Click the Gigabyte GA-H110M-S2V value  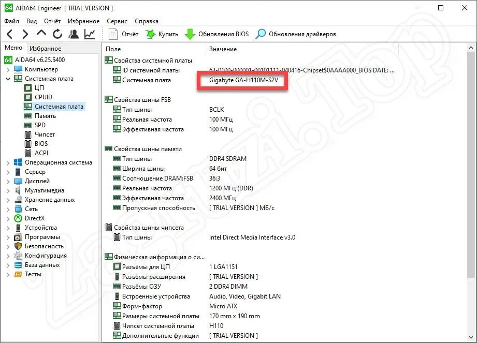coord(243,80)
